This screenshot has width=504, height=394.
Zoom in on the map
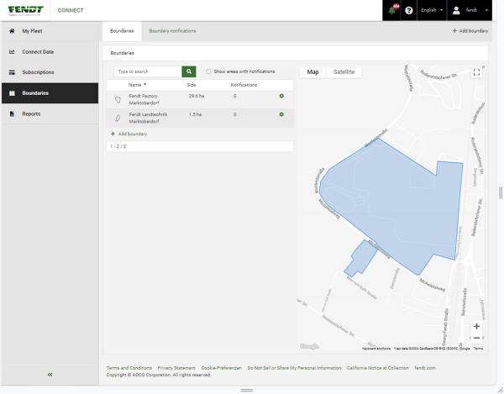click(476, 325)
